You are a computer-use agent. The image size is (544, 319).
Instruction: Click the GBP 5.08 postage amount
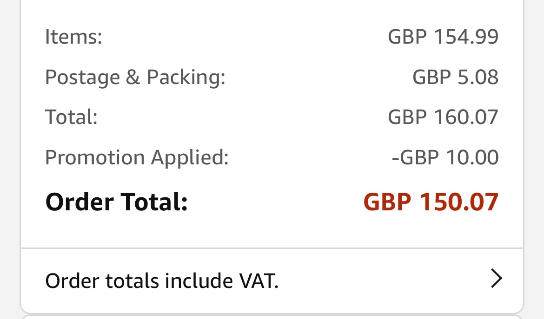click(x=455, y=77)
